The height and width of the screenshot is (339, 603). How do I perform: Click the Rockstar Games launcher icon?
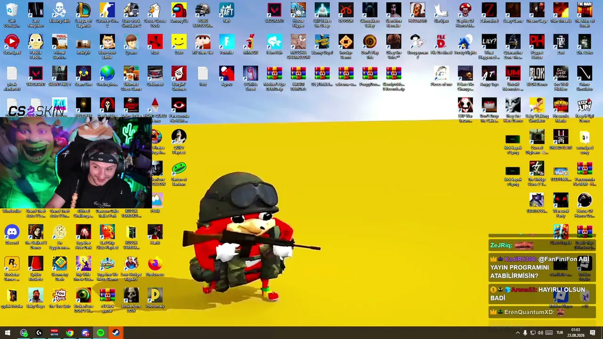(12, 268)
